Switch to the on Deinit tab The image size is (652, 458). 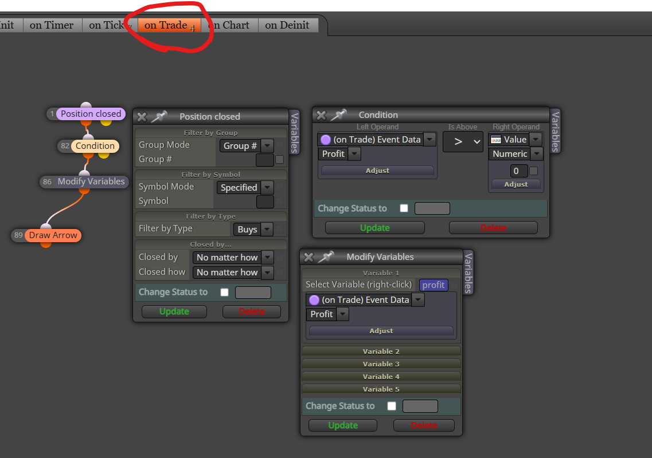pyautogui.click(x=287, y=25)
